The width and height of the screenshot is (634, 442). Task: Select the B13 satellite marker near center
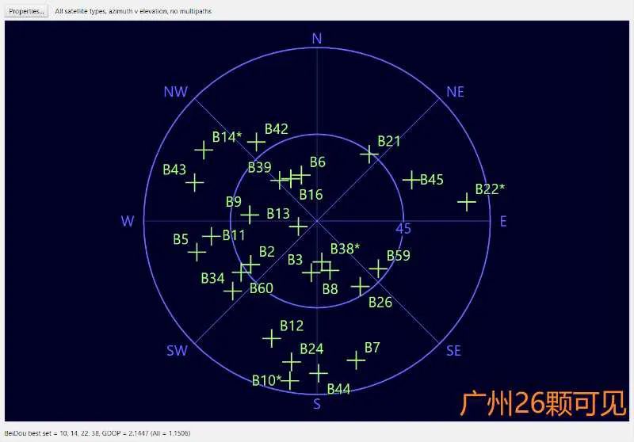tap(298, 227)
